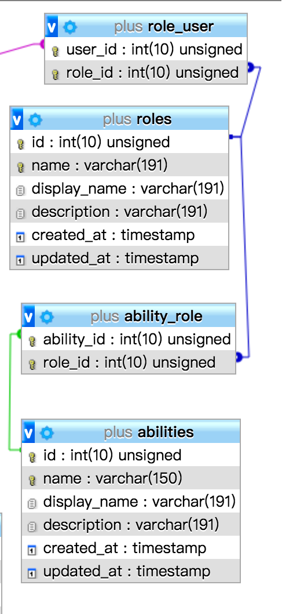Open role_user table gear options
This screenshot has height=614, width=293.
(x=71, y=27)
